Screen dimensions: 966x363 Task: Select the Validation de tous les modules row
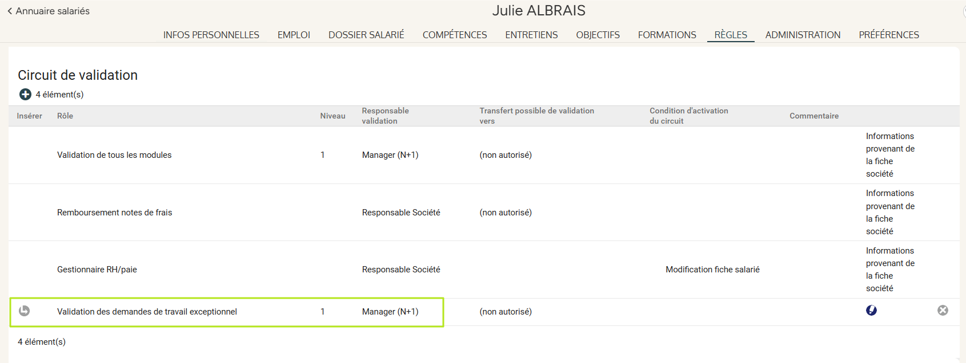pos(114,155)
